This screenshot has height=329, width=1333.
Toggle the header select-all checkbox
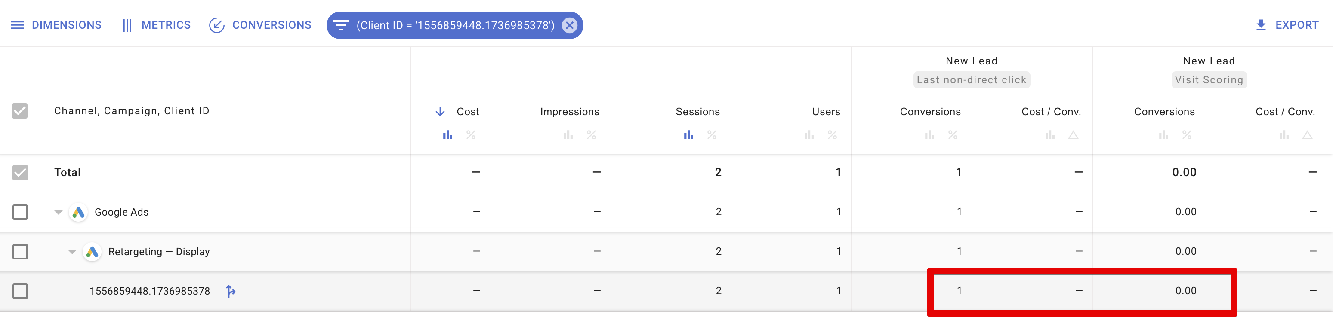tap(20, 111)
